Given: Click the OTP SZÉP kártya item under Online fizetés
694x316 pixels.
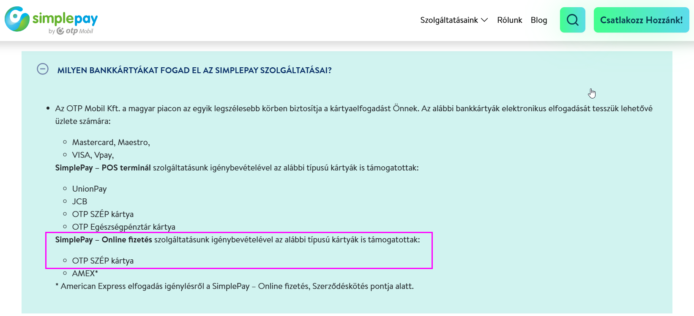Looking at the screenshot, I should click(x=103, y=261).
